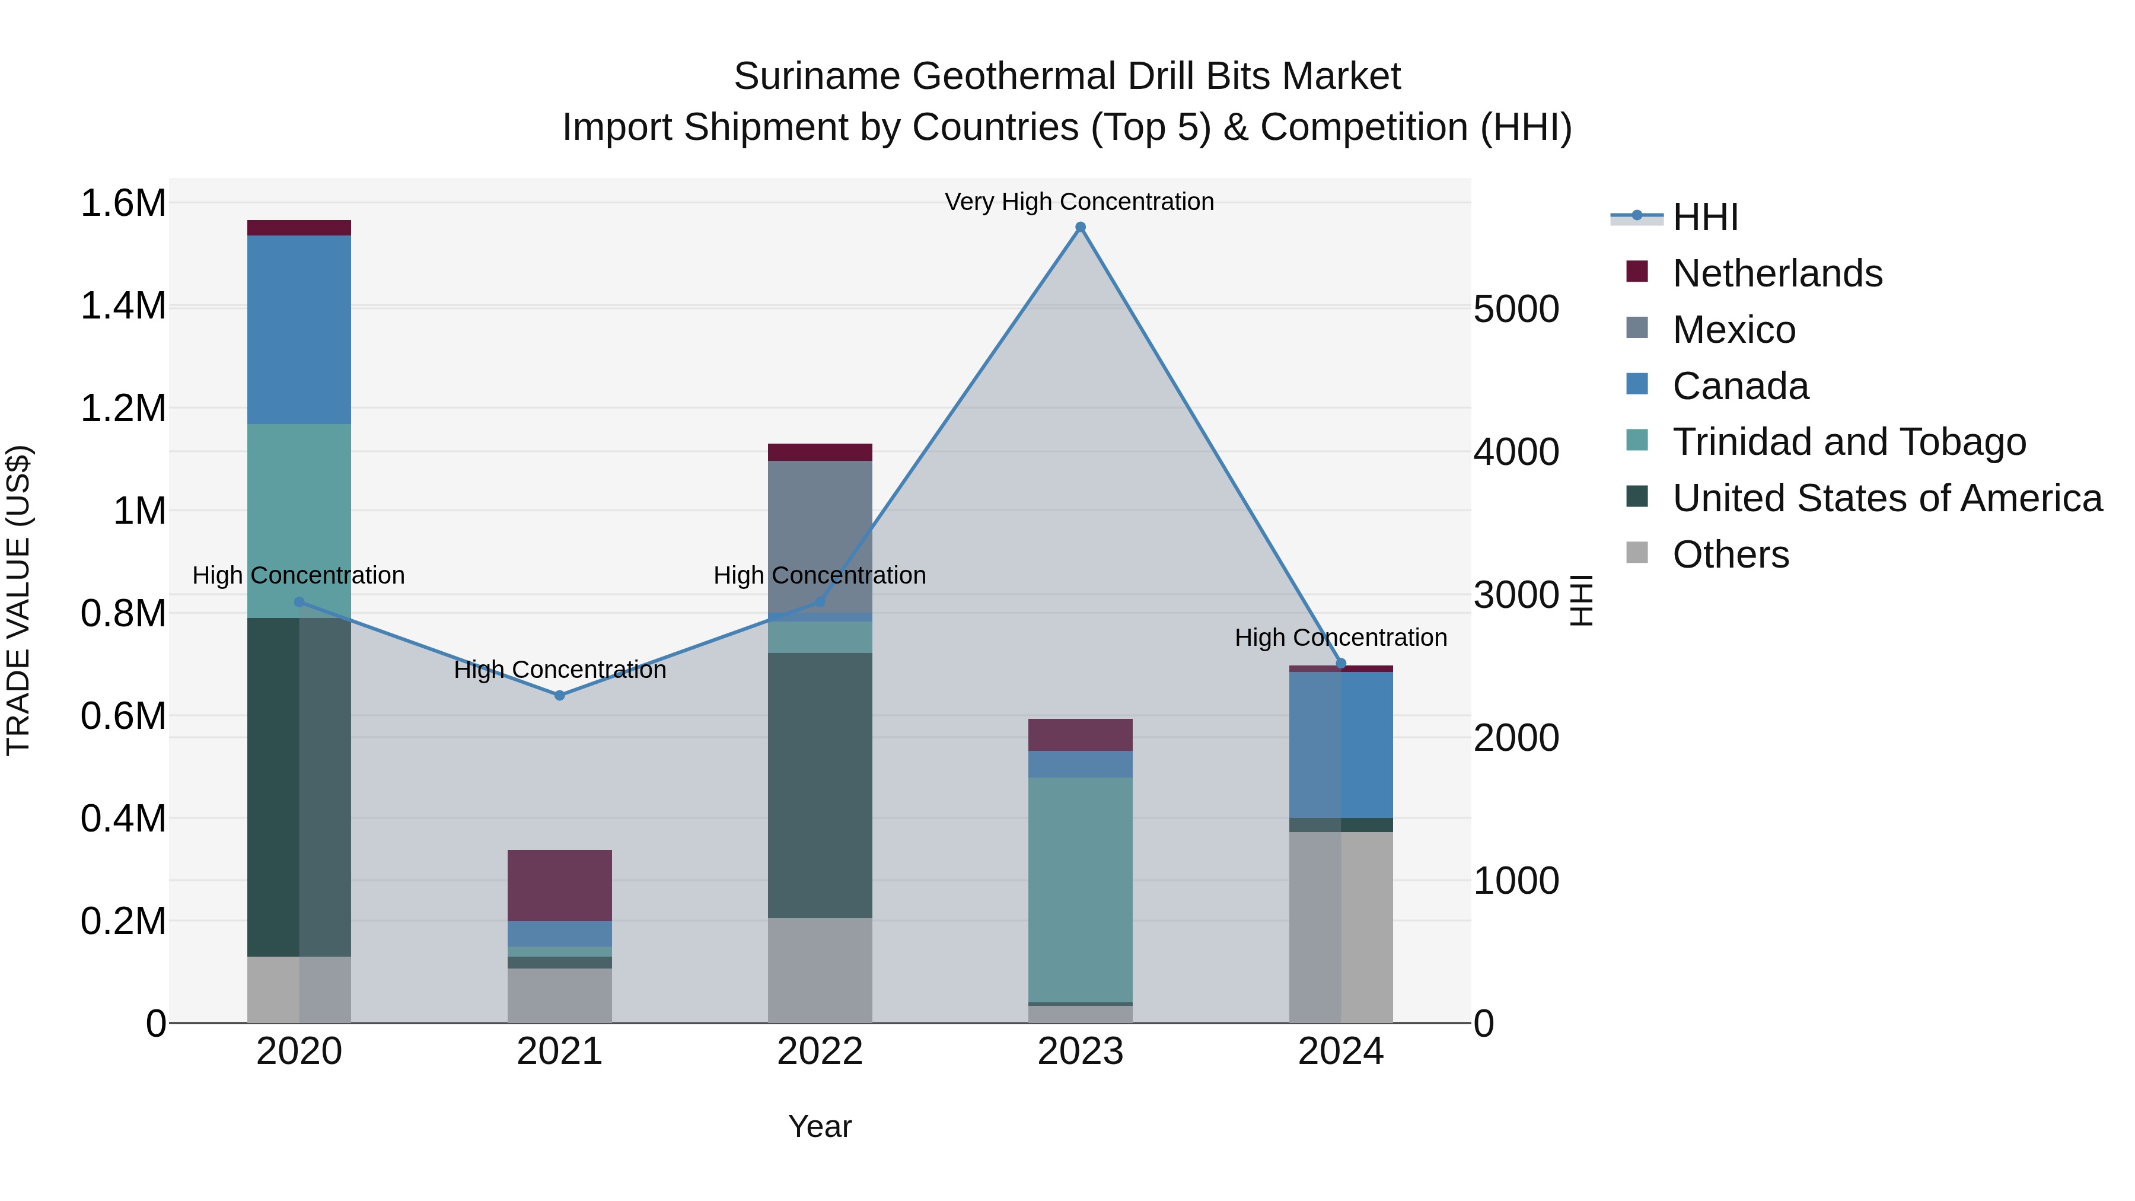This screenshot has height=1201, width=2135.
Task: Click the 2020 United States bar segment
Action: (299, 788)
